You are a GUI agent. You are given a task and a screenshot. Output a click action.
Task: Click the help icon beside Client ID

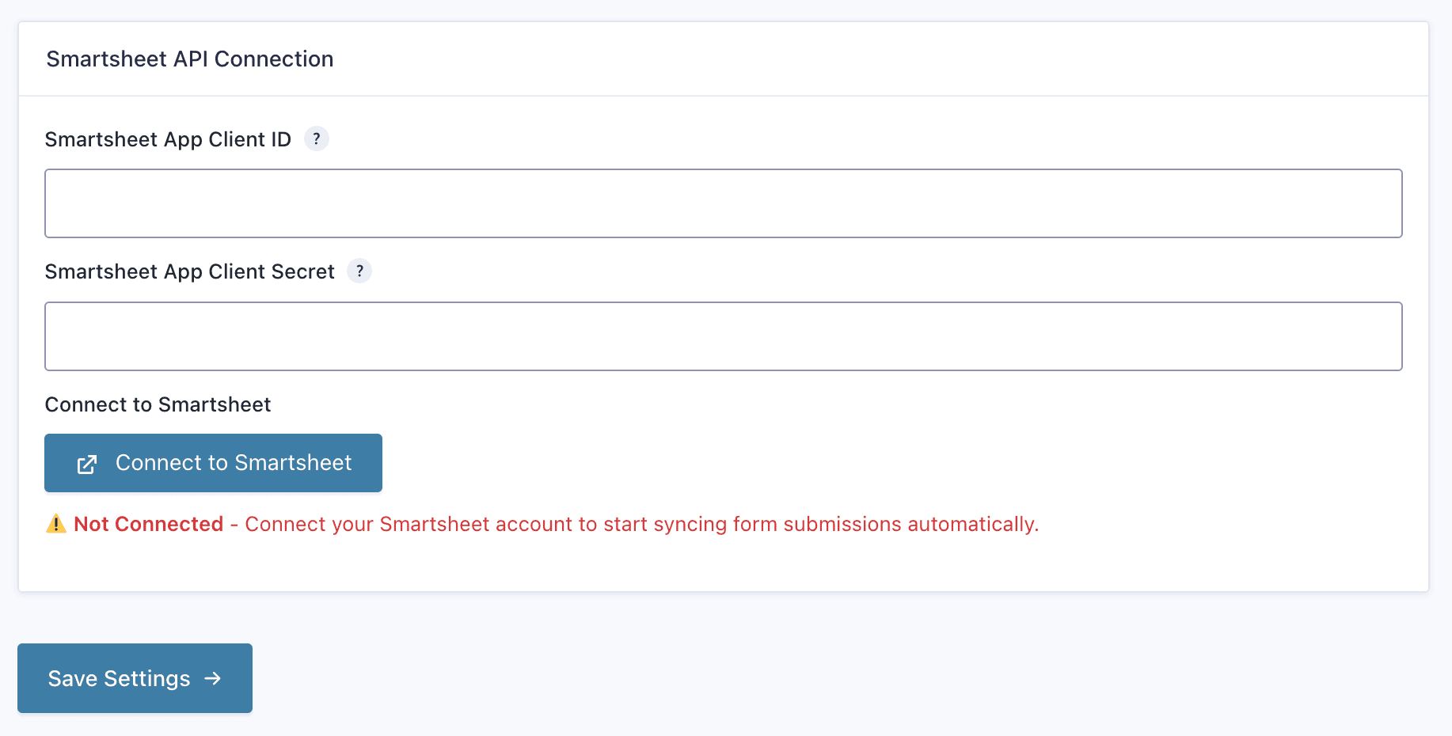[x=317, y=138]
